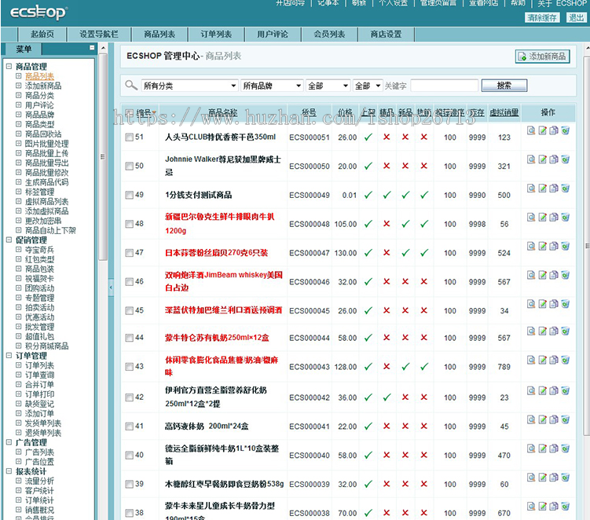The height and width of the screenshot is (520, 590).
Task: Tick the checkbox for product 51
Action: point(129,137)
